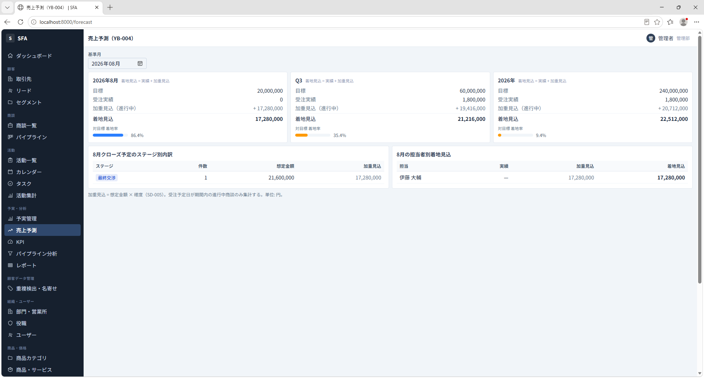Click the パイプライン kanban icon
This screenshot has width=704, height=378.
click(10, 137)
